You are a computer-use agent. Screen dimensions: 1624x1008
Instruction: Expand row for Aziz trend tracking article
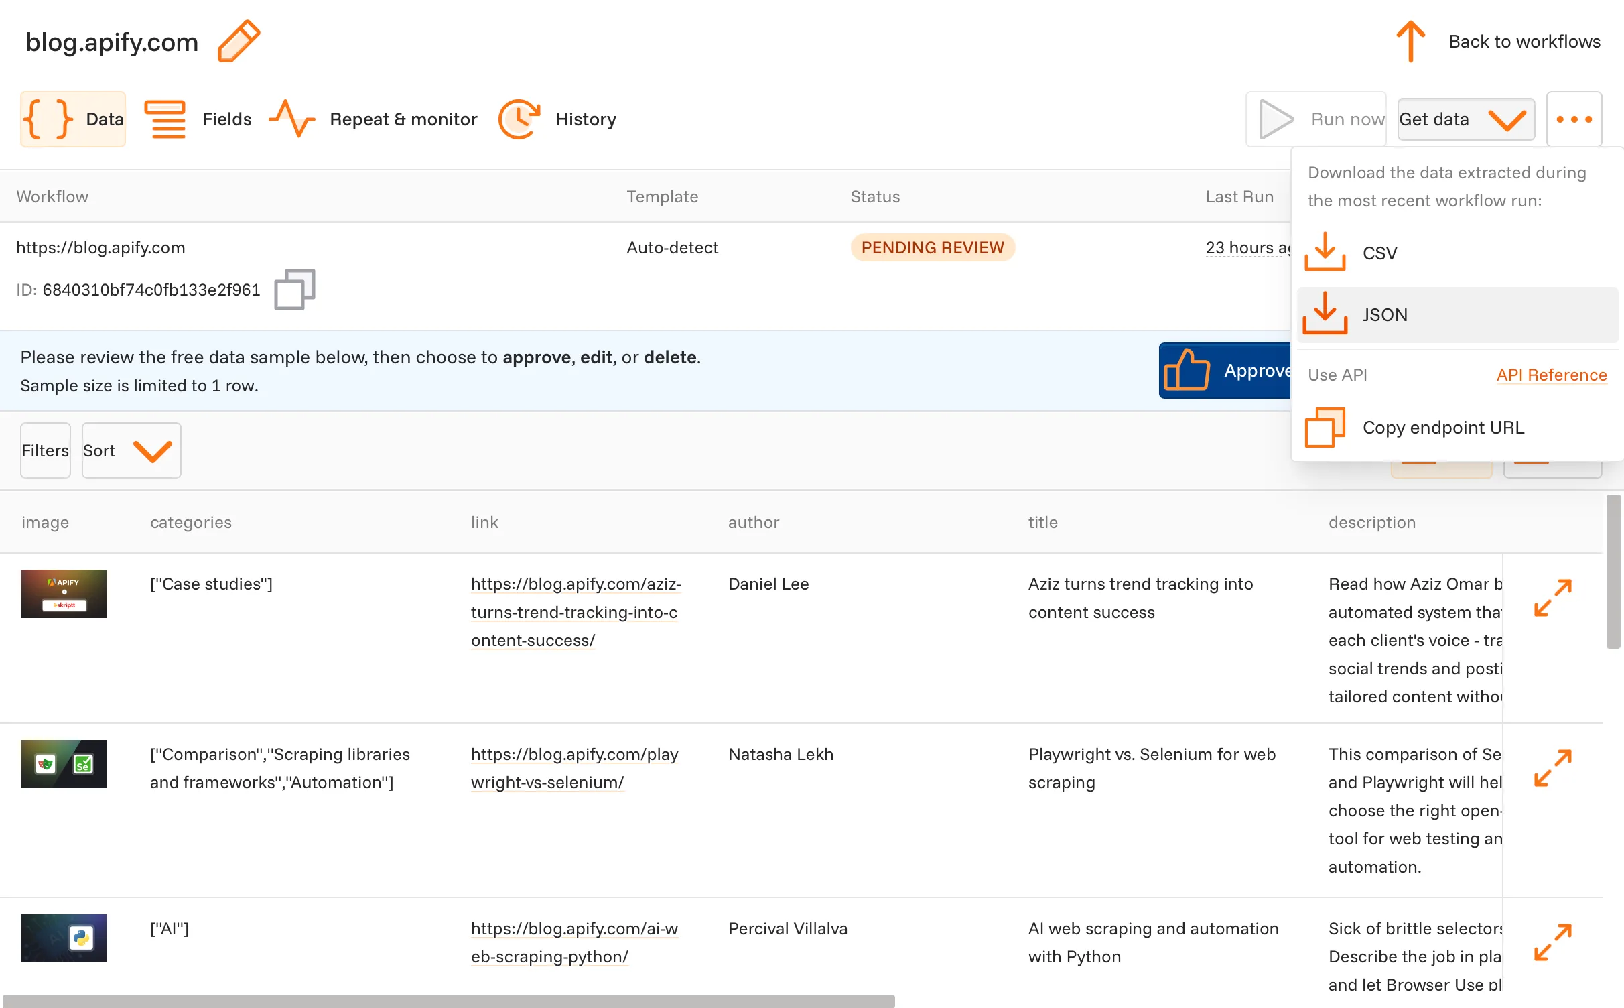pos(1552,598)
